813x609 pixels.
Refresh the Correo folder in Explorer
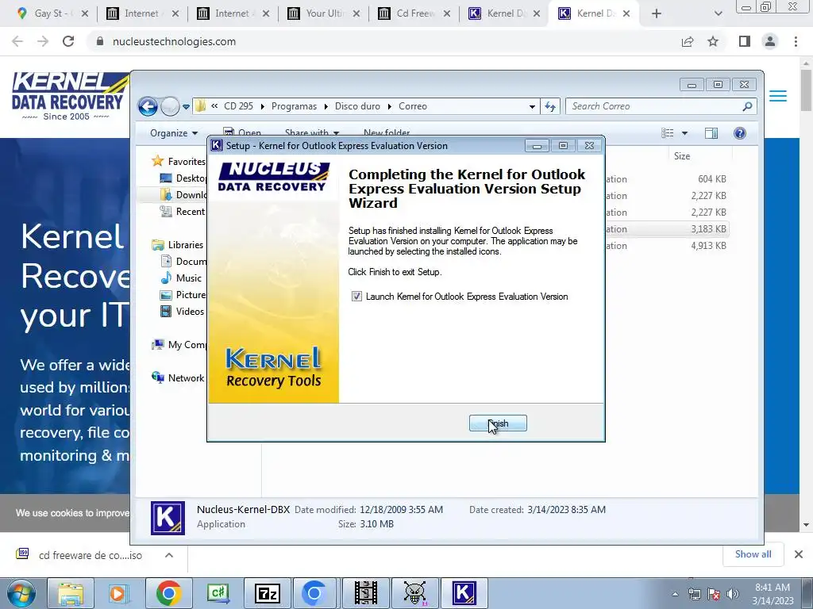550,107
